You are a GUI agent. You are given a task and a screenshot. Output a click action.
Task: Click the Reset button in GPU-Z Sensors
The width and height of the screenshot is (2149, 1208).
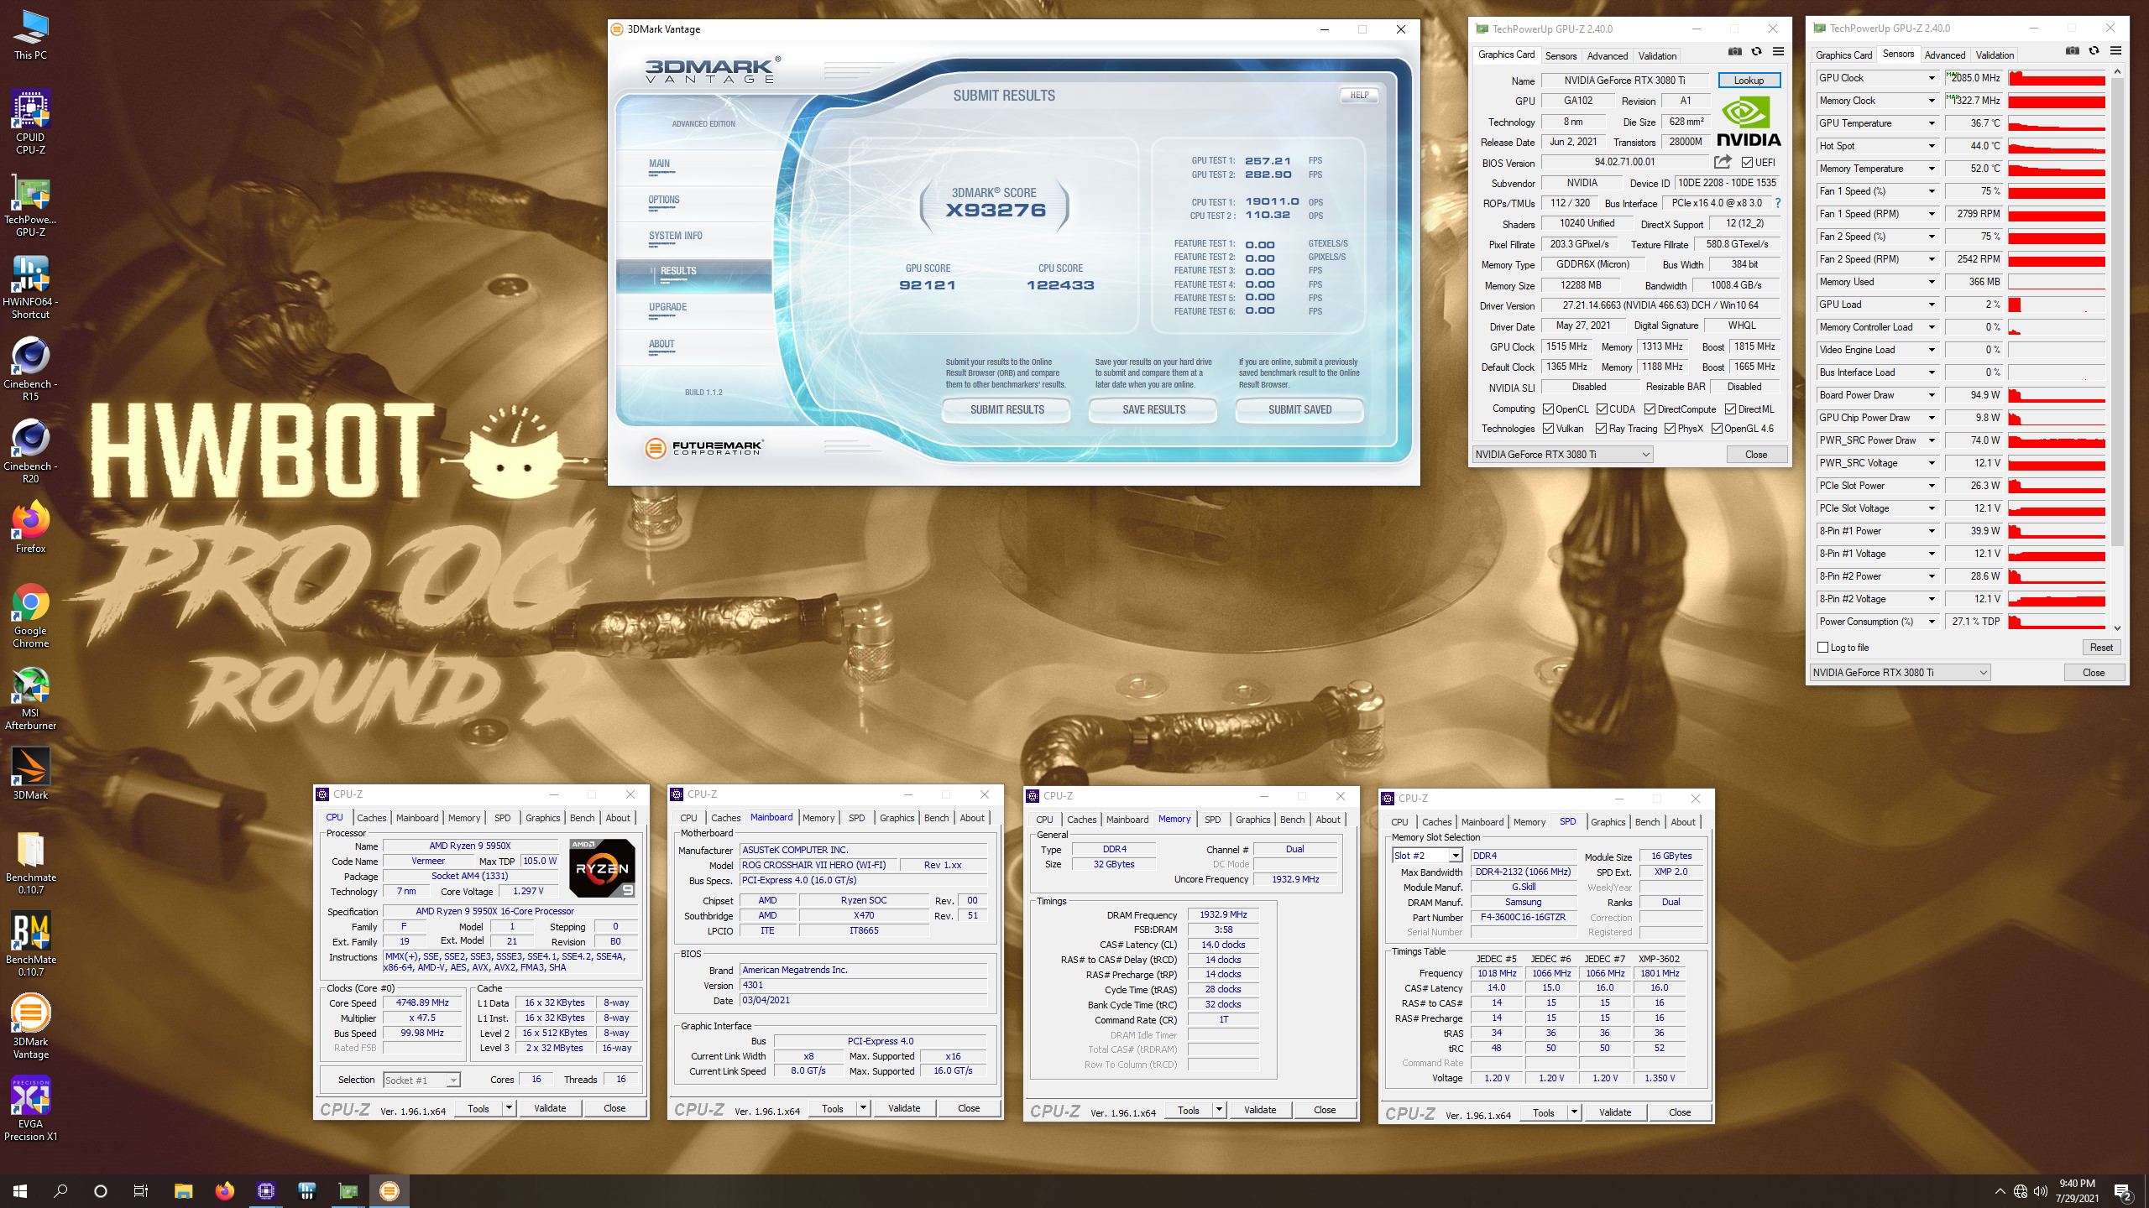tap(2101, 647)
